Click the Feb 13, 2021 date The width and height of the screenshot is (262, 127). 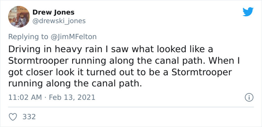click(72, 97)
